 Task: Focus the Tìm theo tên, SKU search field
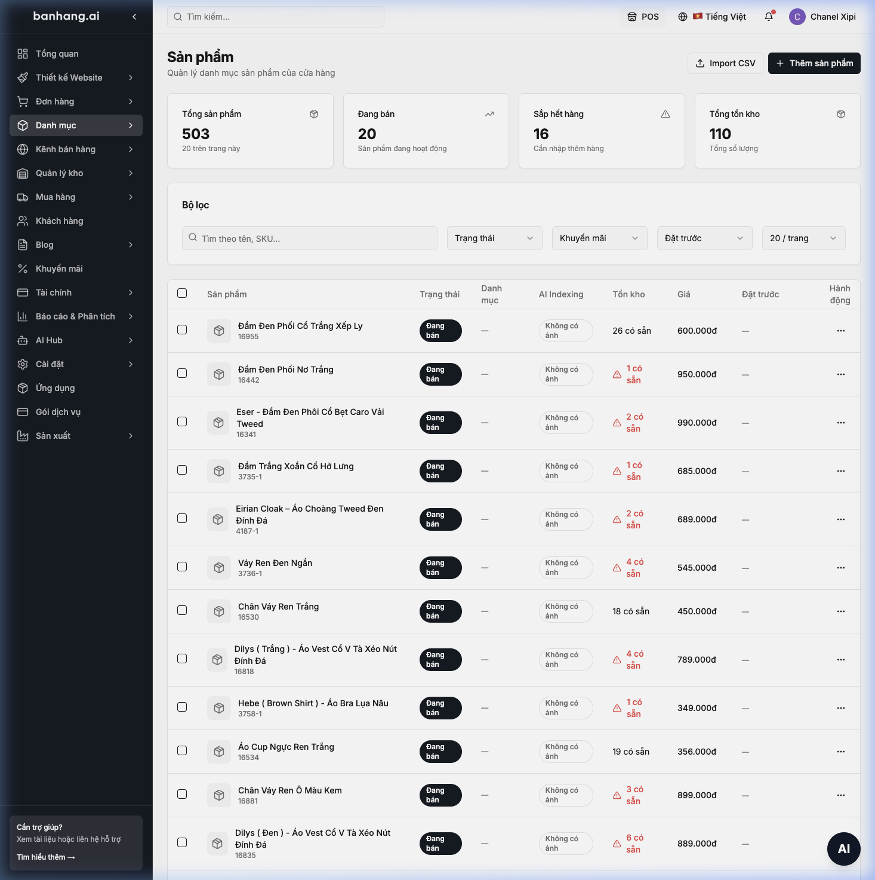(309, 238)
